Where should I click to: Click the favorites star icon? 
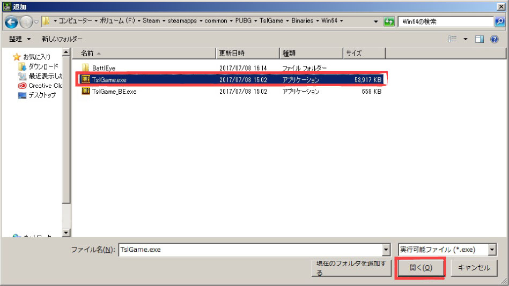click(x=17, y=57)
